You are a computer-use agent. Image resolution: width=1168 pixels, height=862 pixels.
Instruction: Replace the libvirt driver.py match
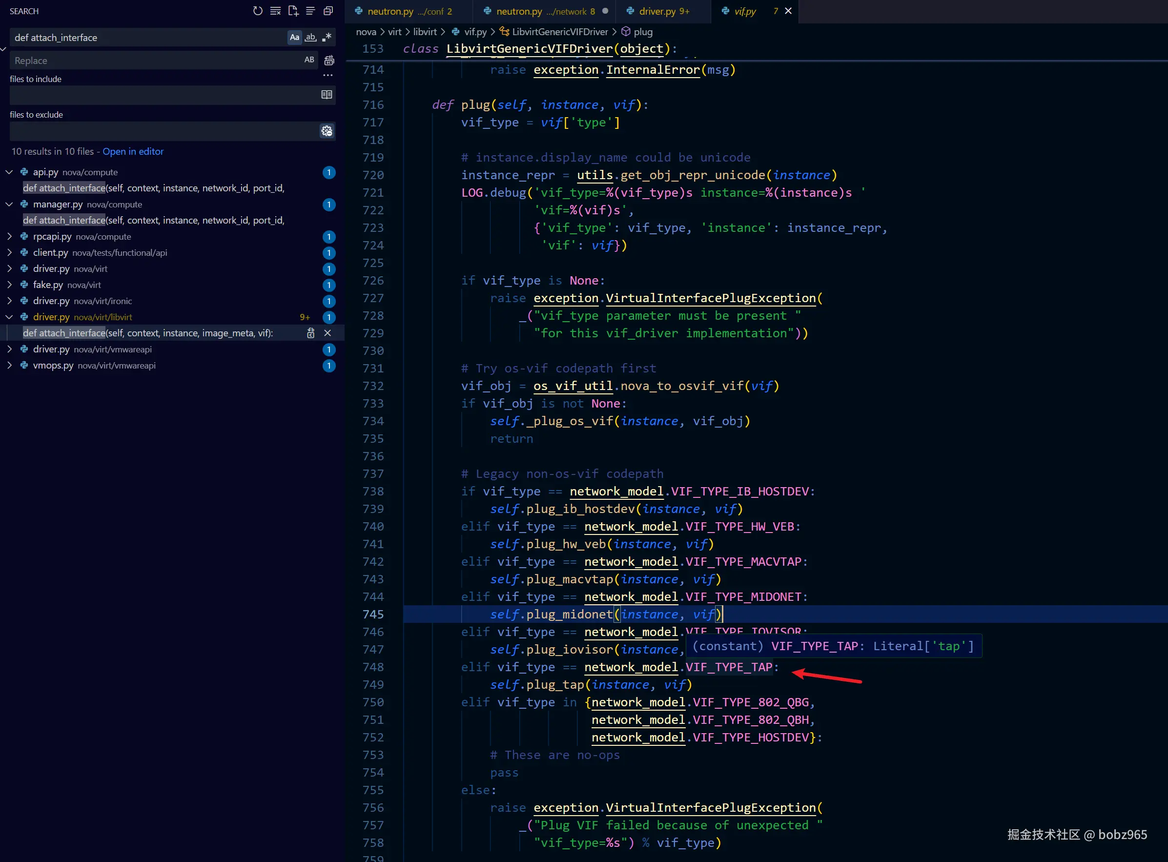tap(311, 333)
